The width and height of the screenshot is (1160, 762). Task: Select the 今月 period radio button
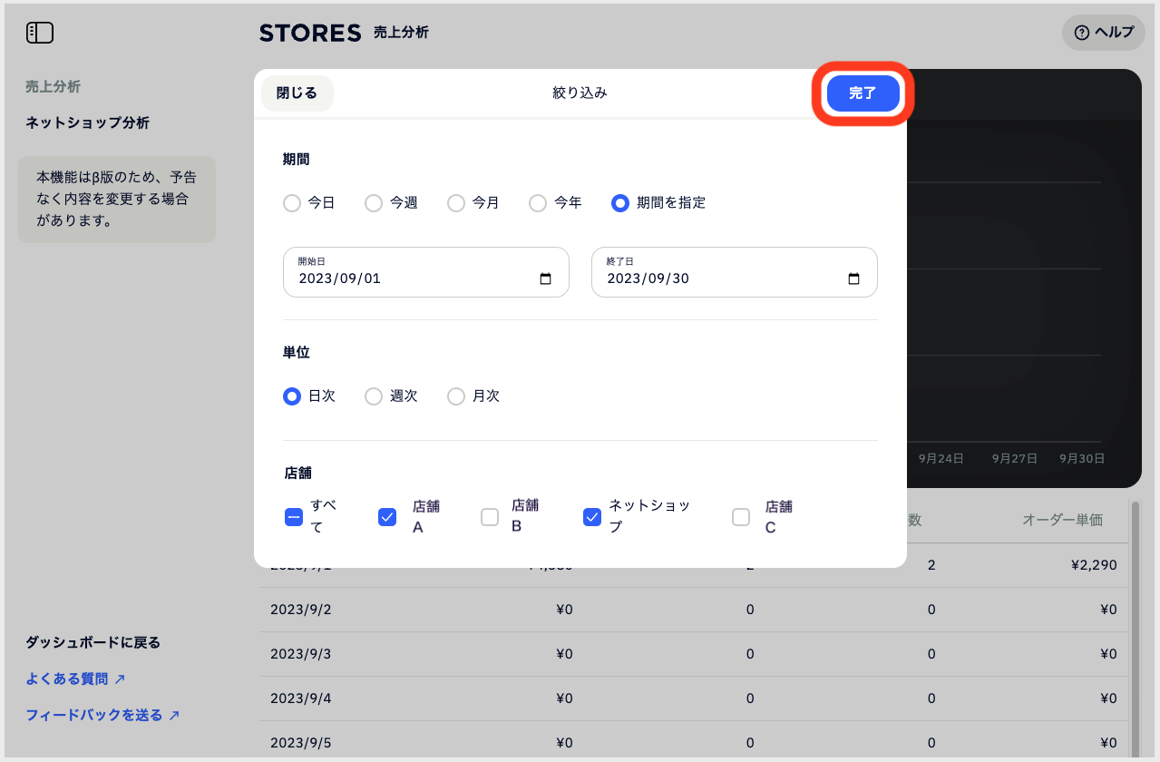[x=456, y=203]
